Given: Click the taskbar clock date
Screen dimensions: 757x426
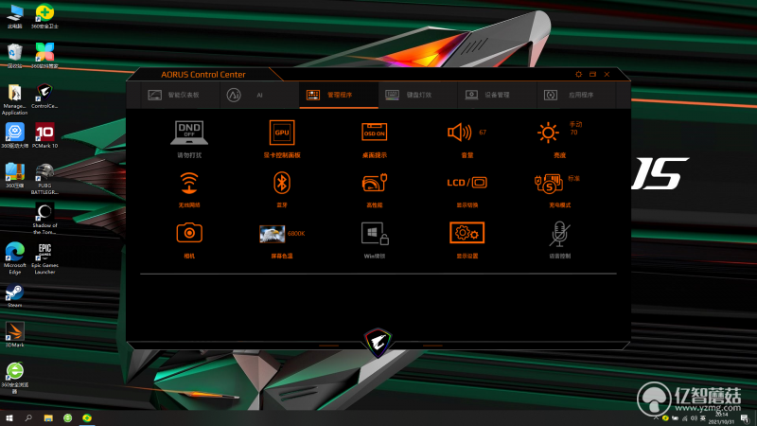Looking at the screenshot, I should tap(721, 418).
